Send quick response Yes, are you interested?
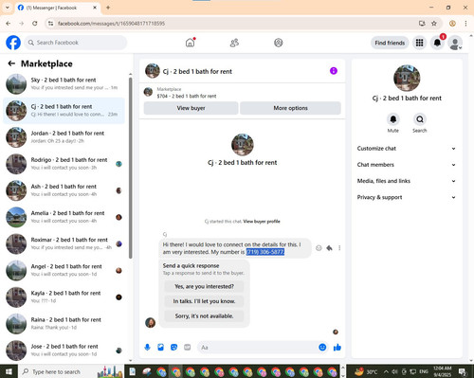The image size is (474, 378). click(x=204, y=286)
